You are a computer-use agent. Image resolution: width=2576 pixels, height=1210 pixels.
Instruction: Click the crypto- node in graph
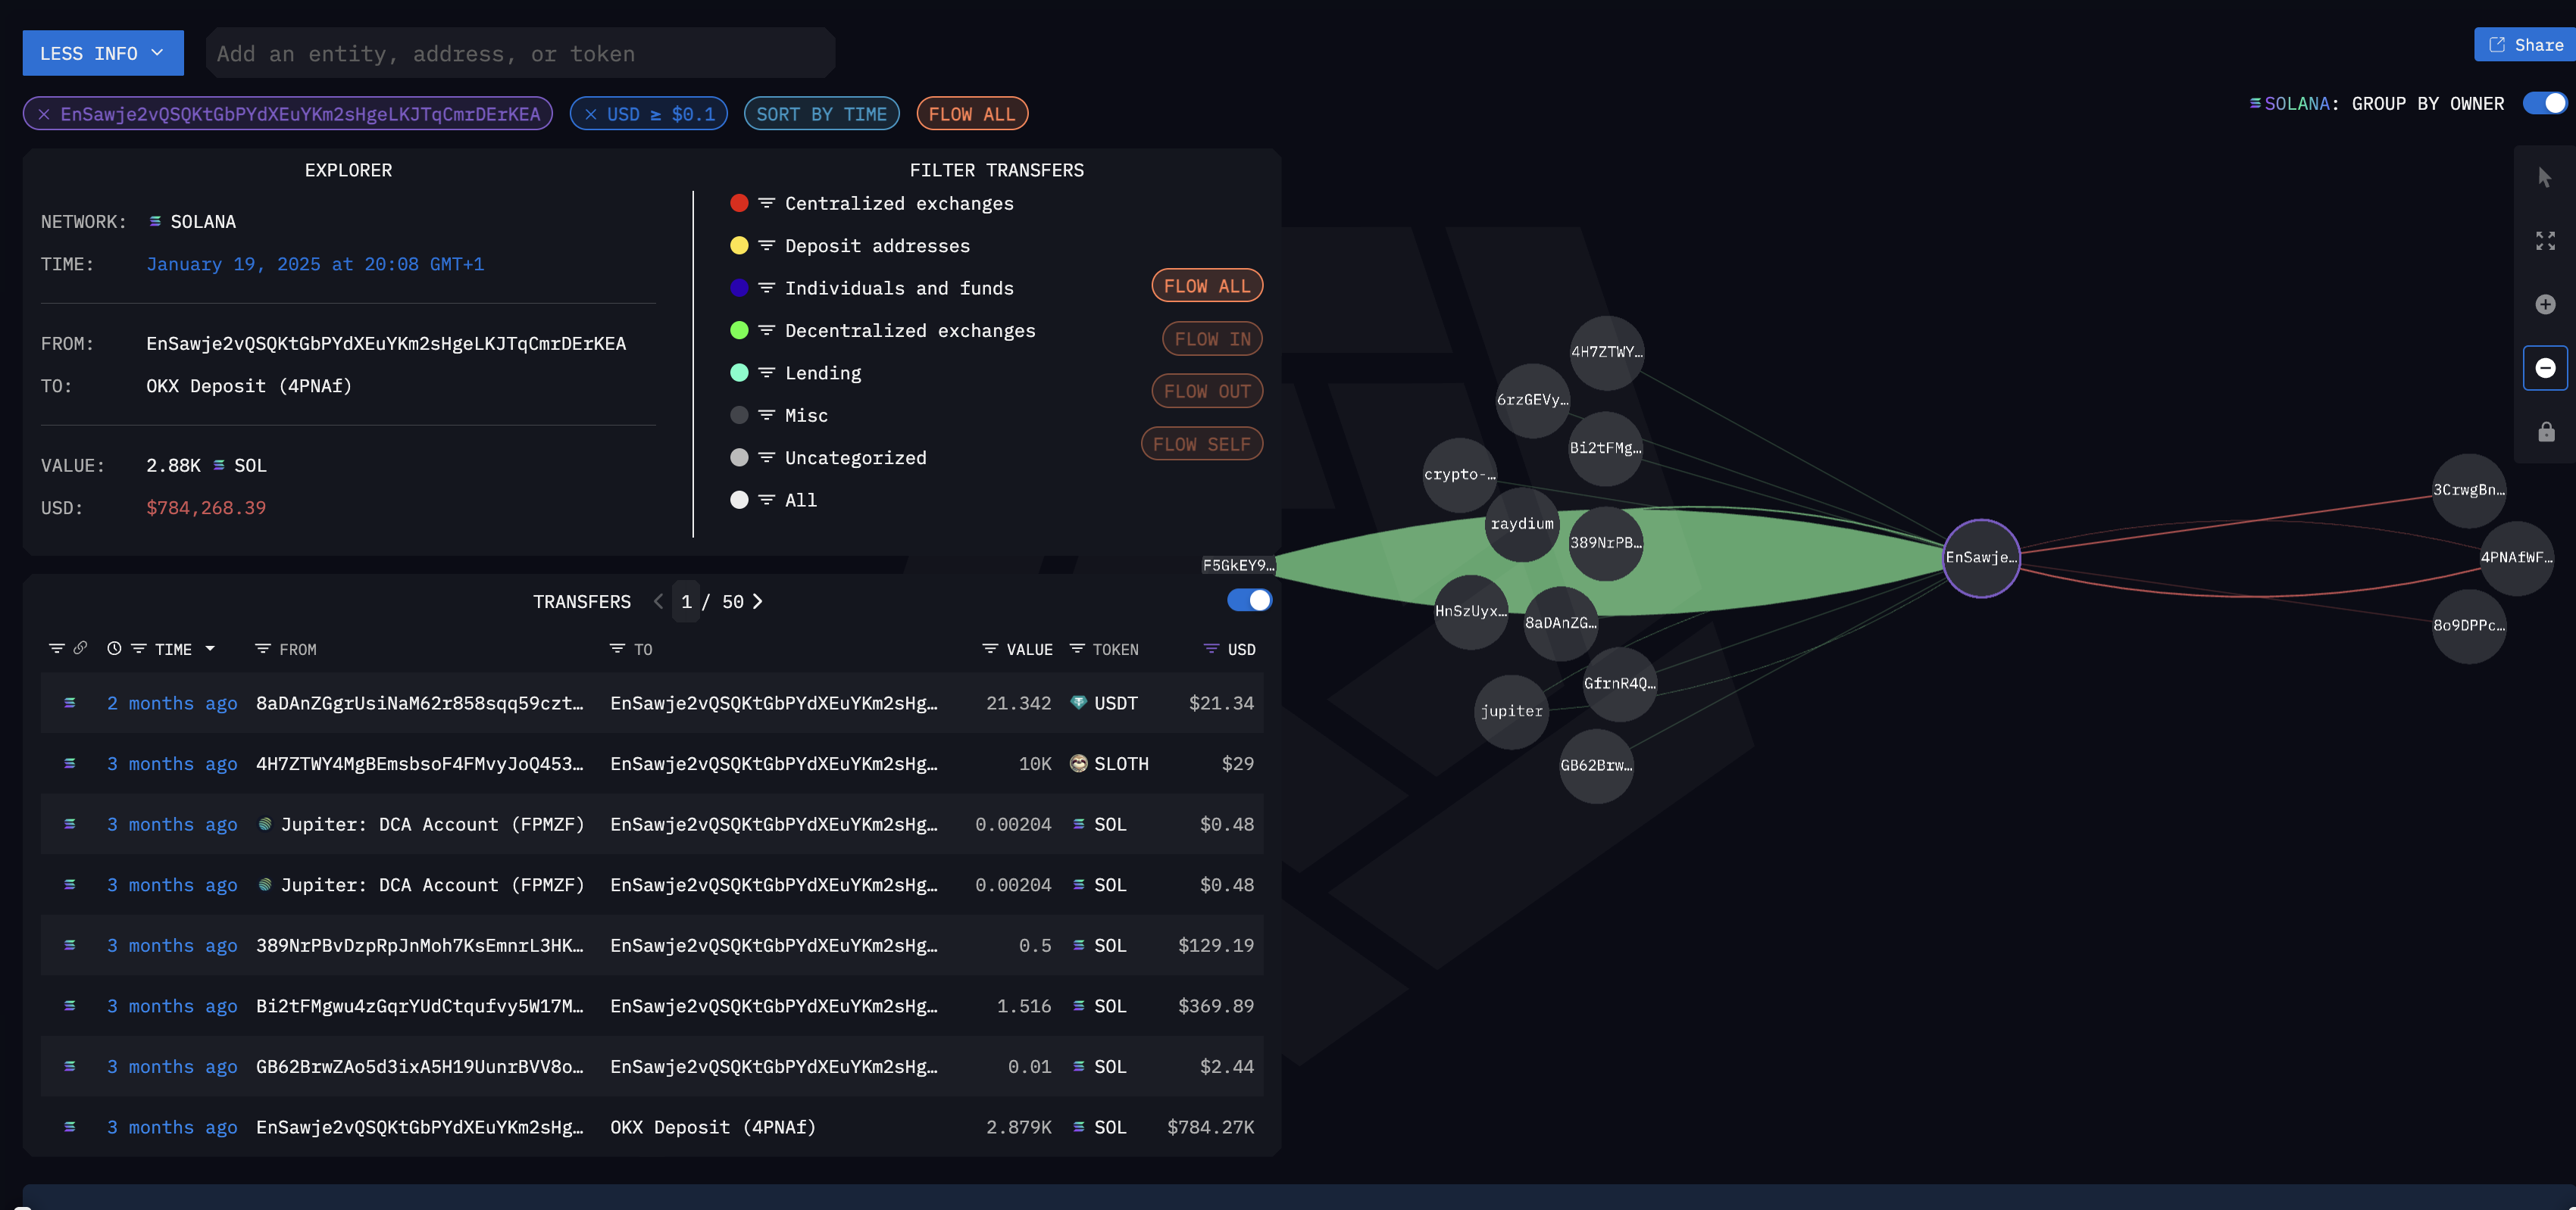[x=1459, y=475]
